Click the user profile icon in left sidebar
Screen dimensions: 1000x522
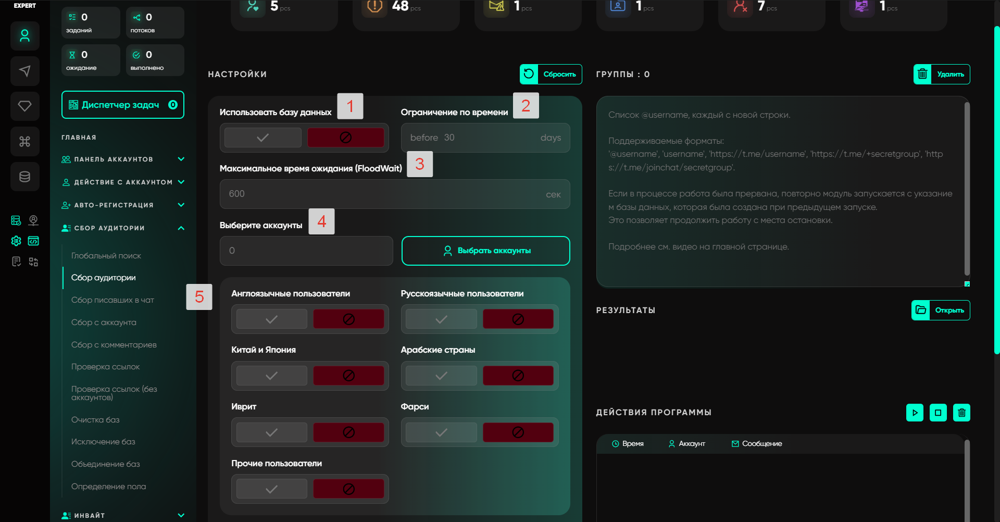[x=24, y=36]
